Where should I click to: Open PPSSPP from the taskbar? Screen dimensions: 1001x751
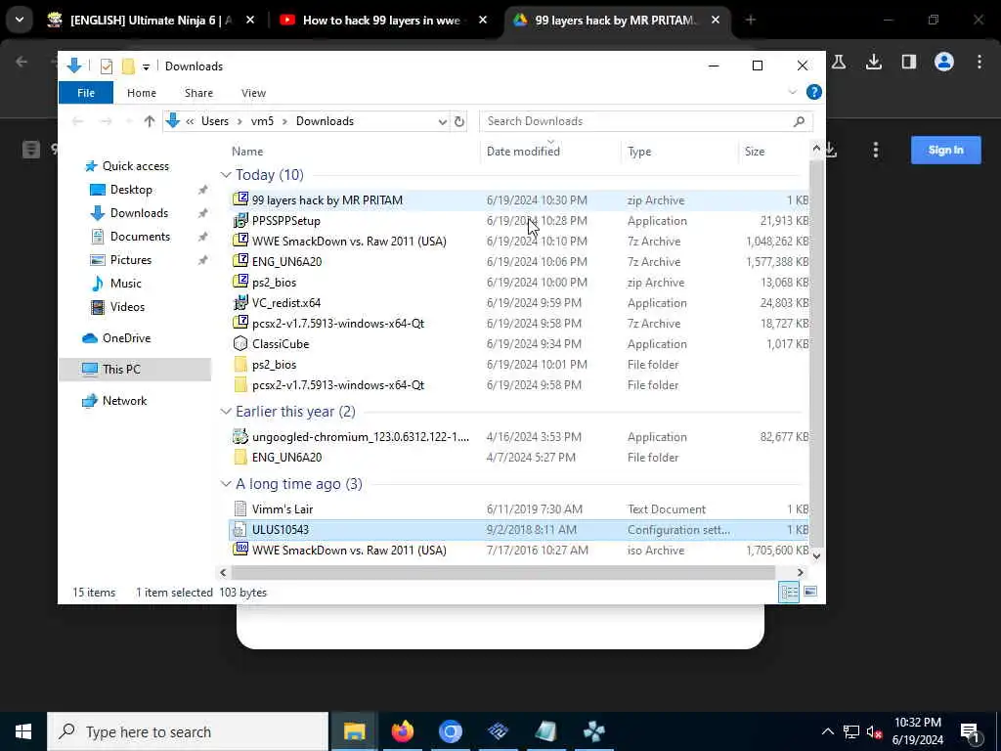(593, 731)
